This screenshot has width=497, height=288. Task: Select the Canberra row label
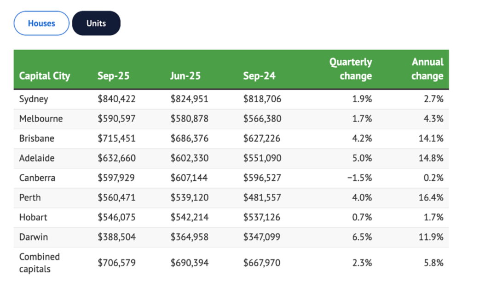(37, 178)
